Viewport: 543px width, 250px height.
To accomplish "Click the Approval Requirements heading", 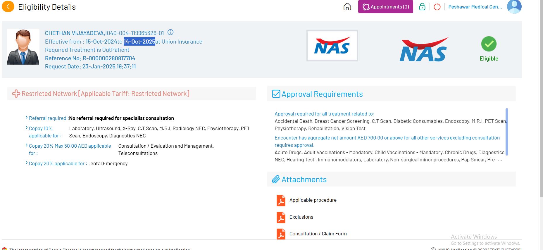I will tap(322, 94).
